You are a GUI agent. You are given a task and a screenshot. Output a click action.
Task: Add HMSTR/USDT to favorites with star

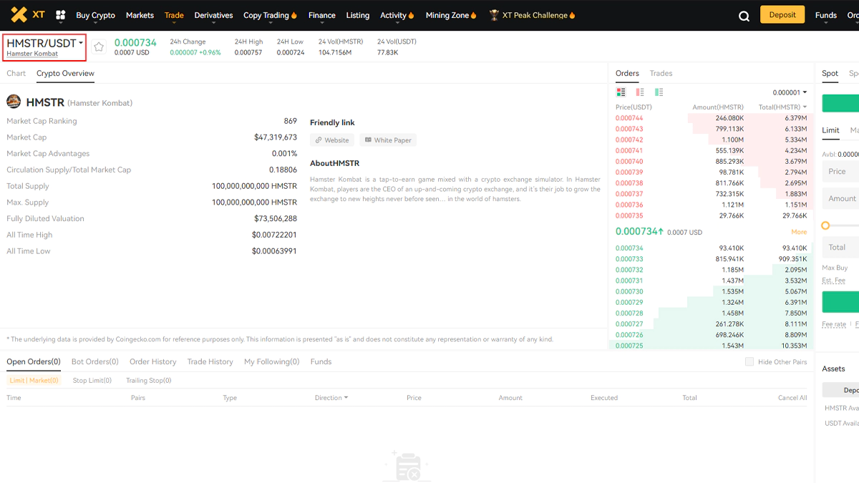pyautogui.click(x=99, y=47)
